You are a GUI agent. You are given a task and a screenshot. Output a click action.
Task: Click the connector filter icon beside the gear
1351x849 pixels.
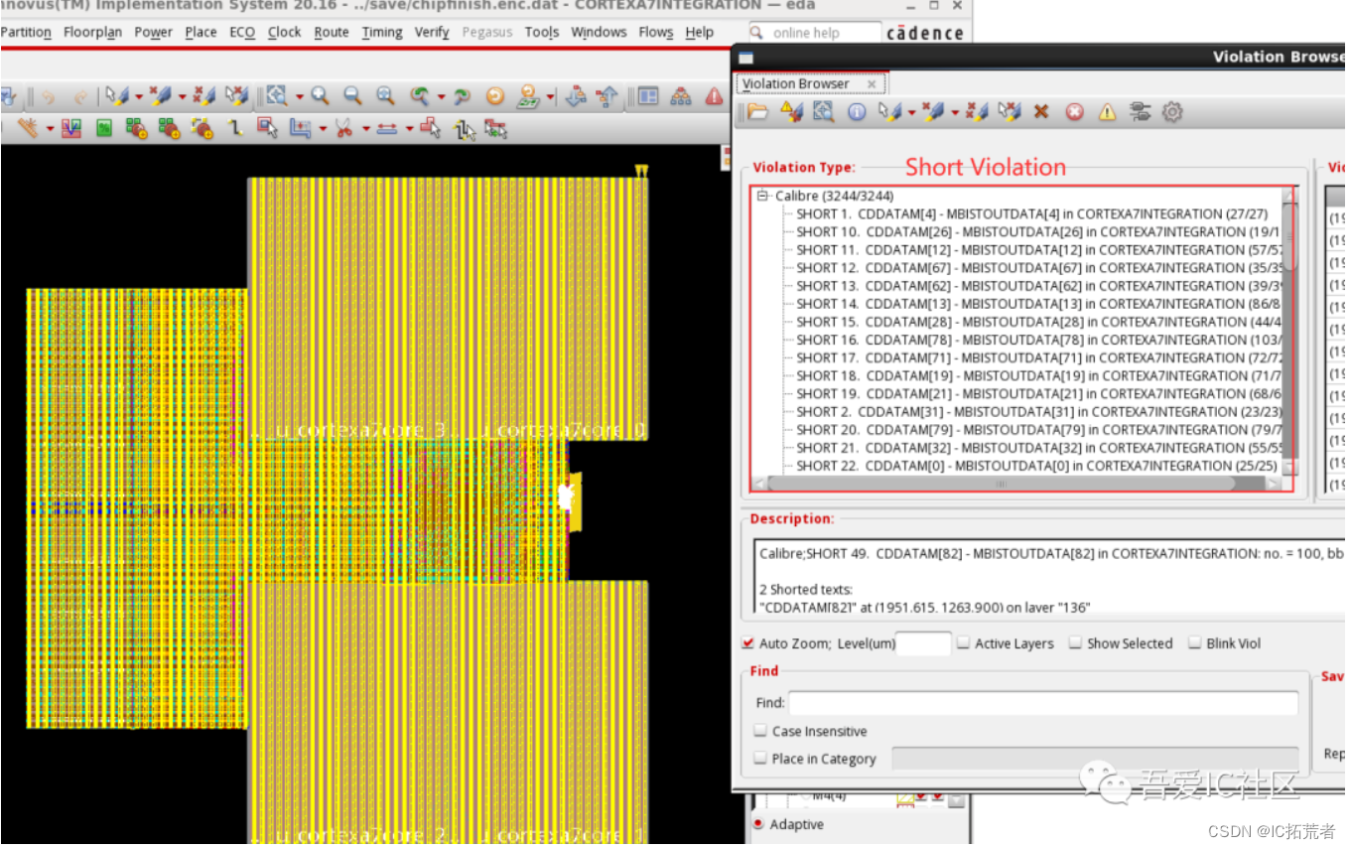1140,112
